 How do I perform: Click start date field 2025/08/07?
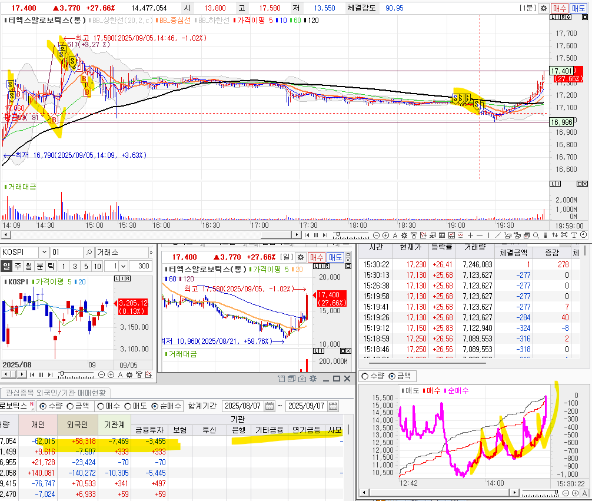click(x=244, y=406)
